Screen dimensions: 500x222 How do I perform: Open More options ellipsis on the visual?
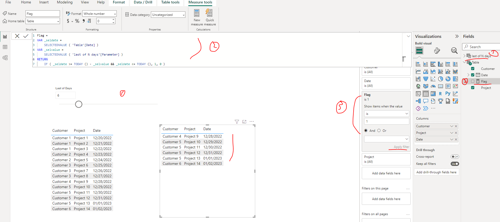coord(252,122)
